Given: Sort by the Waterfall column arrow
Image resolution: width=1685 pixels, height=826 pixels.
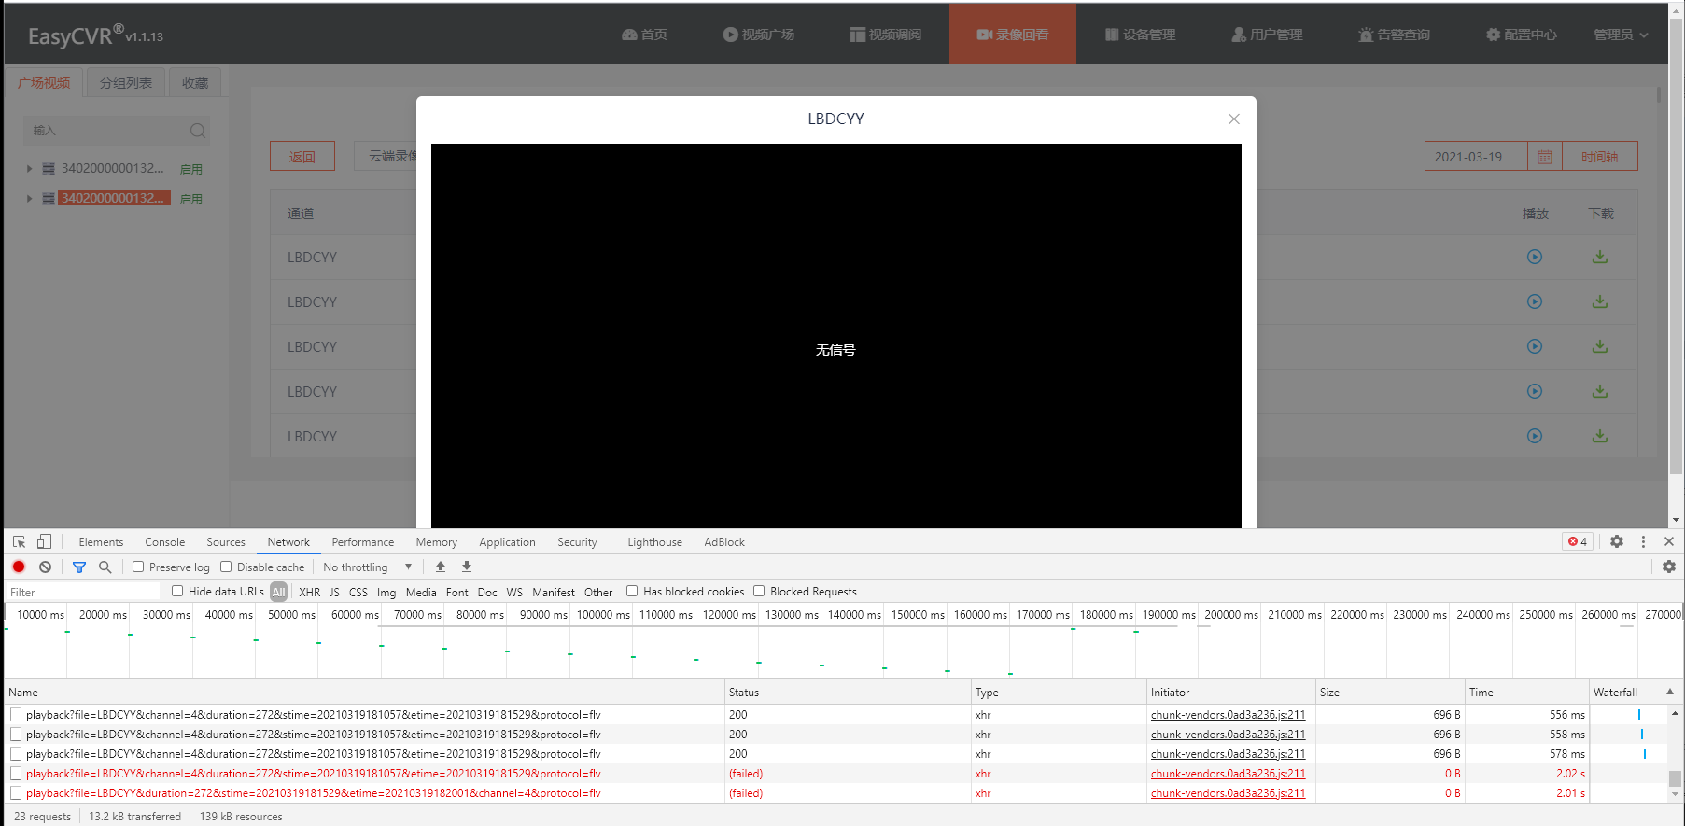Looking at the screenshot, I should pos(1670,692).
